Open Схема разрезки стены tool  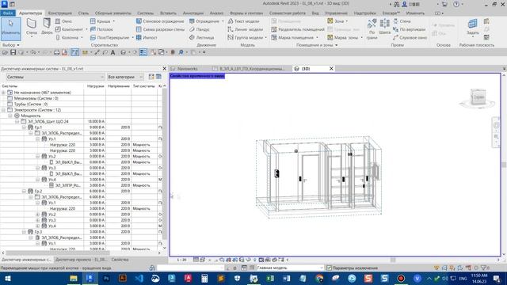(x=160, y=29)
